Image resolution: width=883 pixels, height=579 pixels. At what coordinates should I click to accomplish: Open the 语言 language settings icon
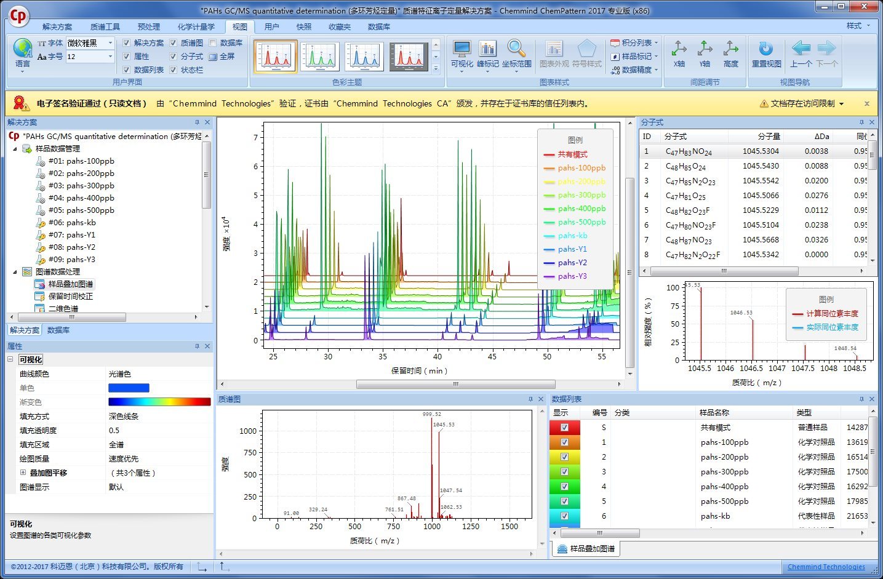pos(22,49)
